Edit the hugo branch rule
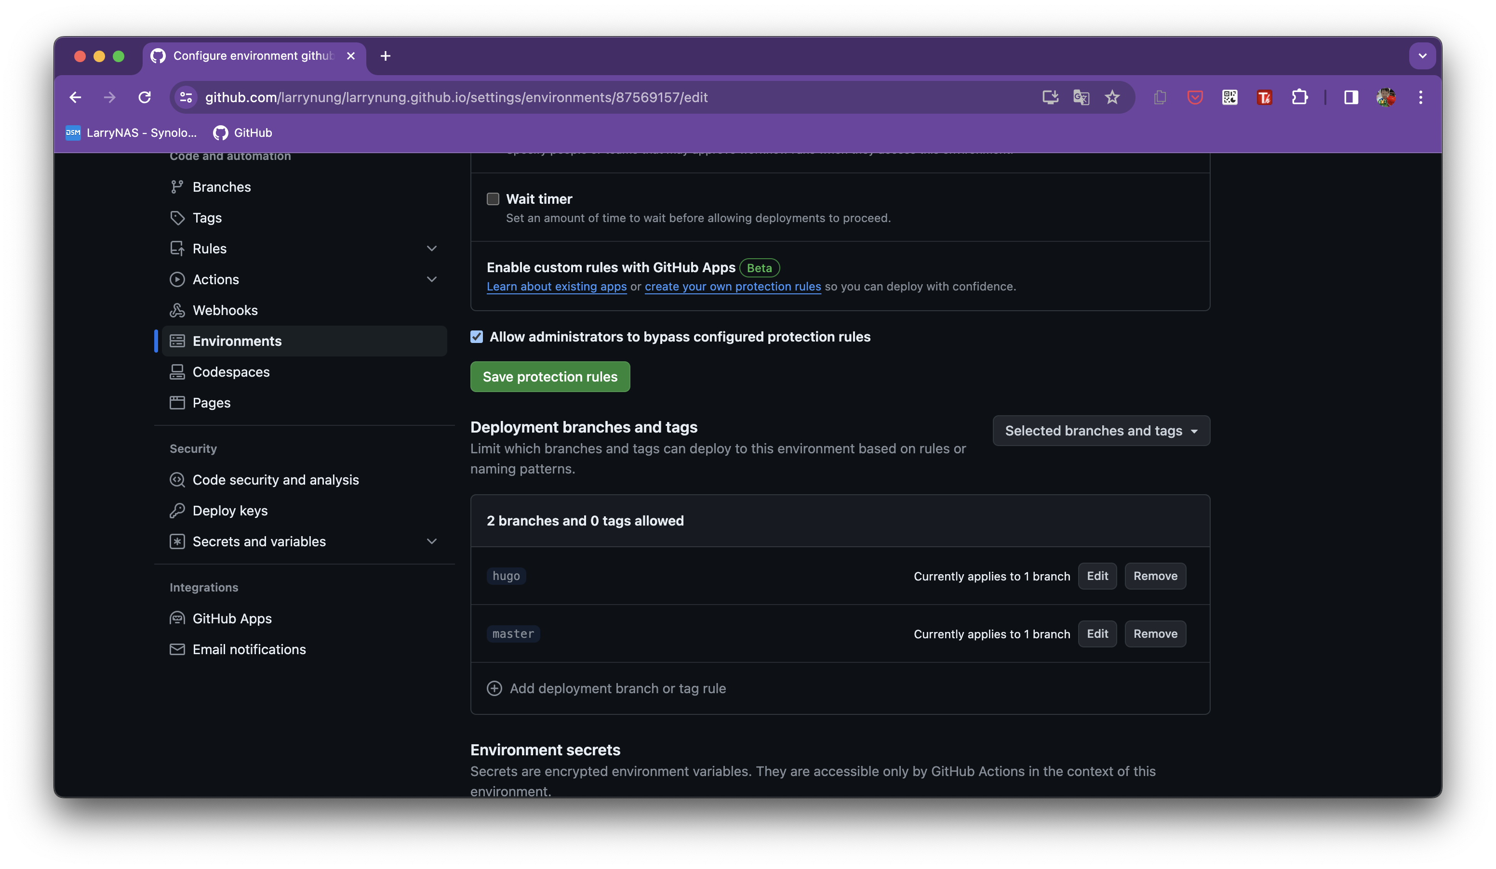The image size is (1496, 869). (x=1097, y=576)
